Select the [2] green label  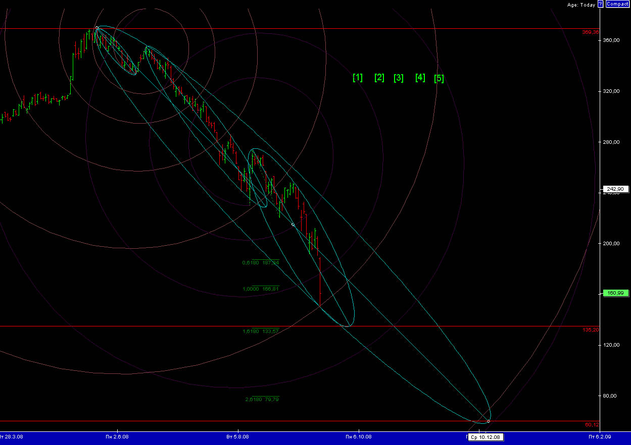point(379,77)
